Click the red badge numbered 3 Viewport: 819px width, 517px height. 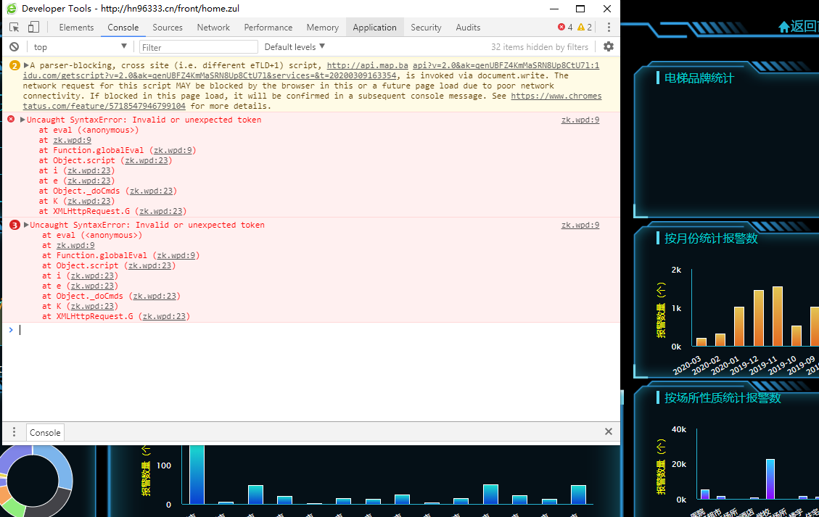coord(15,225)
